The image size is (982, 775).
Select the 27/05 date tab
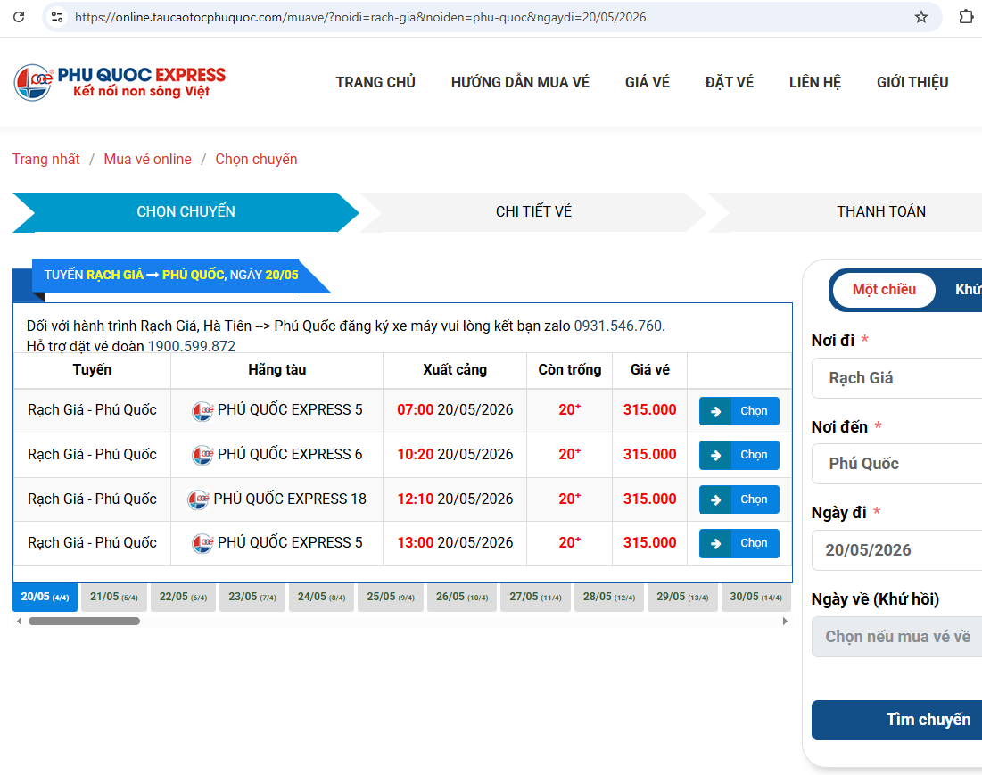pos(535,598)
